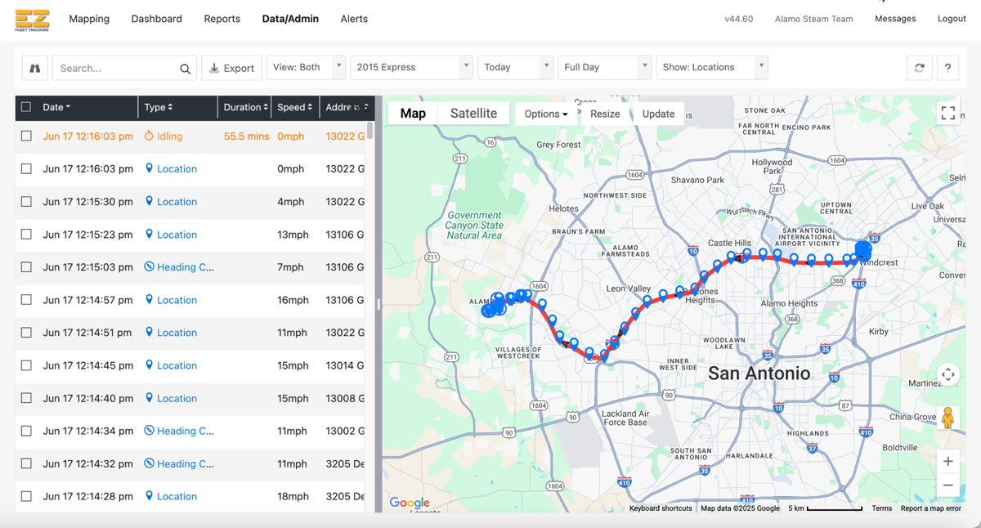Image resolution: width=981 pixels, height=528 pixels.
Task: Open the View: Both dropdown
Action: pos(306,67)
